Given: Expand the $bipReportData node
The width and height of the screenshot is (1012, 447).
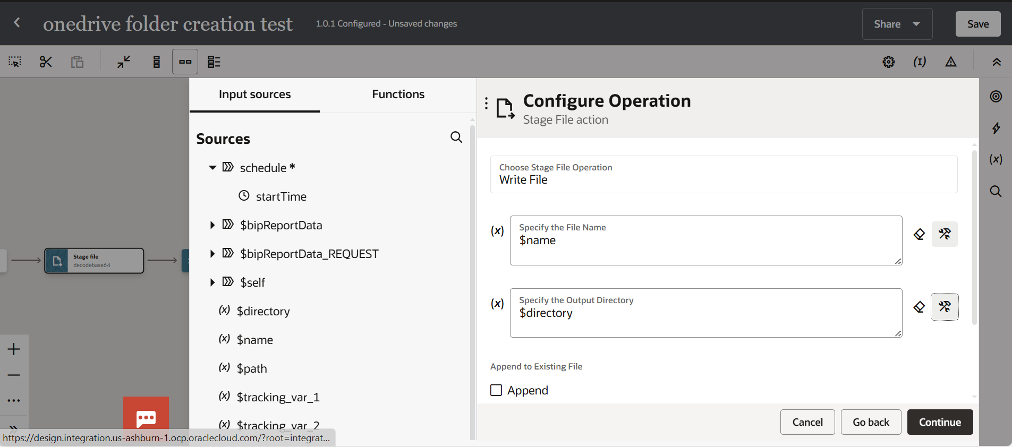Looking at the screenshot, I should click(212, 225).
